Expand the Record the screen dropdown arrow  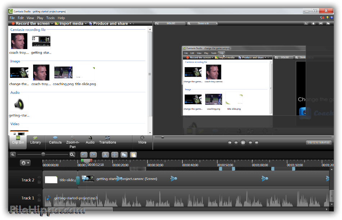click(52, 24)
